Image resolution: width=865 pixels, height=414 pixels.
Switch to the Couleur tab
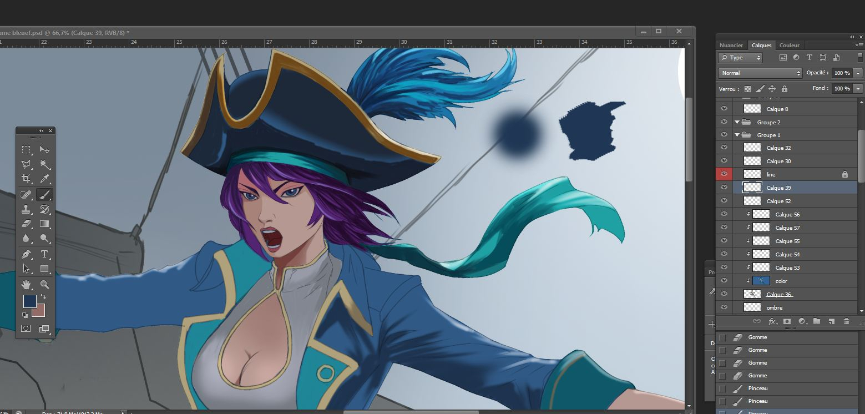pos(789,46)
